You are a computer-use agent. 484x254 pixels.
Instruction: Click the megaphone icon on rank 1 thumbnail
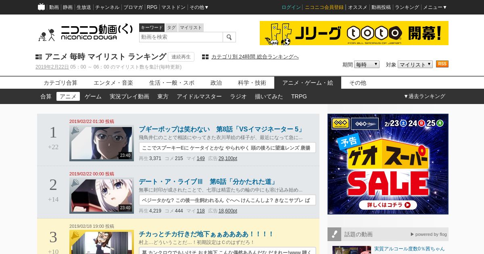(x=75, y=131)
